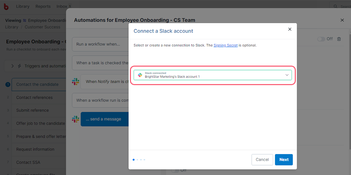Click the first step indicator dot
Screen dimensions: 351x175
coord(134,160)
